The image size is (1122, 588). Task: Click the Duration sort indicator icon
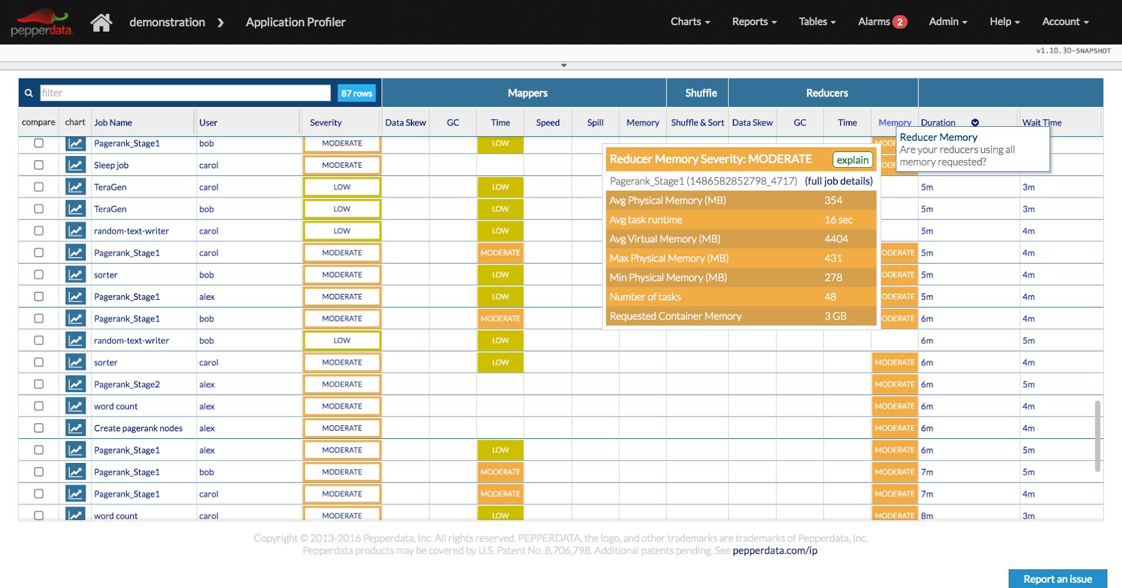point(975,123)
